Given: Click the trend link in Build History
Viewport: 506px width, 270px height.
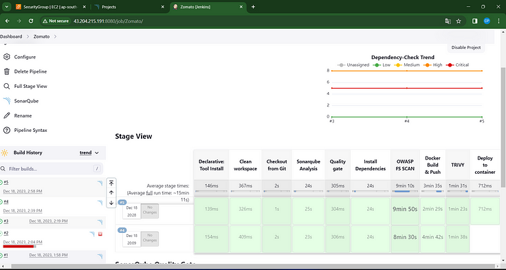Looking at the screenshot, I should [x=85, y=153].
